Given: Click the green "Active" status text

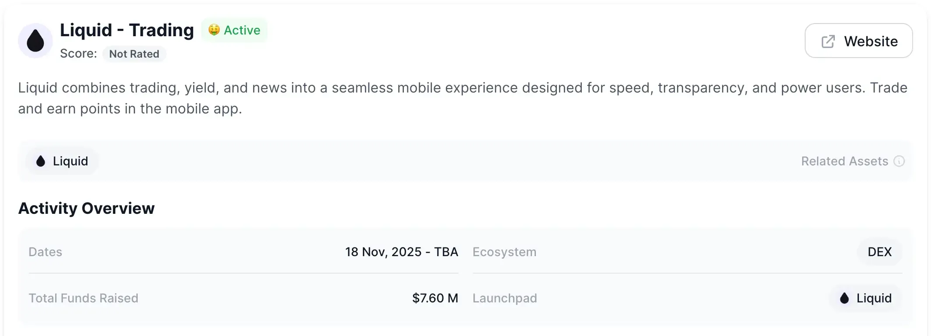Looking at the screenshot, I should [x=242, y=30].
